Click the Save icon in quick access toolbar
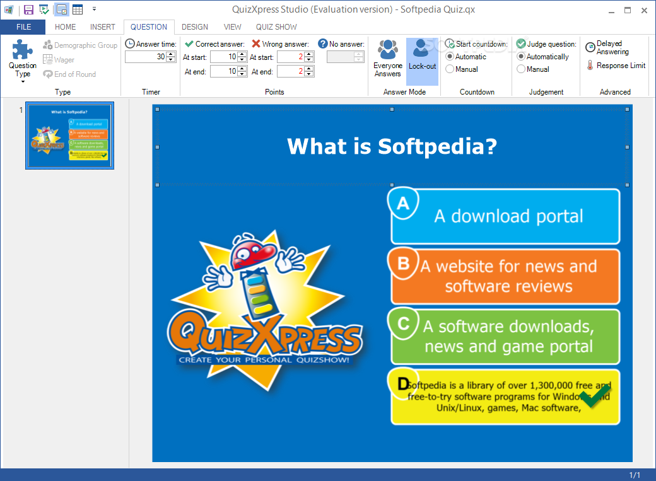This screenshot has height=481, width=656. coord(28,9)
